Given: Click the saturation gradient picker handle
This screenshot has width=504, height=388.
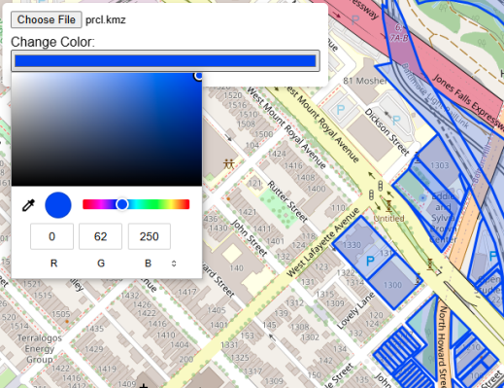Looking at the screenshot, I should [x=198, y=76].
